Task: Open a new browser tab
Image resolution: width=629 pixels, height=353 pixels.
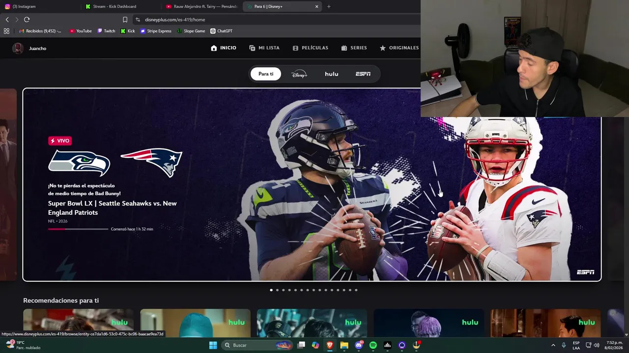Action: (329, 6)
